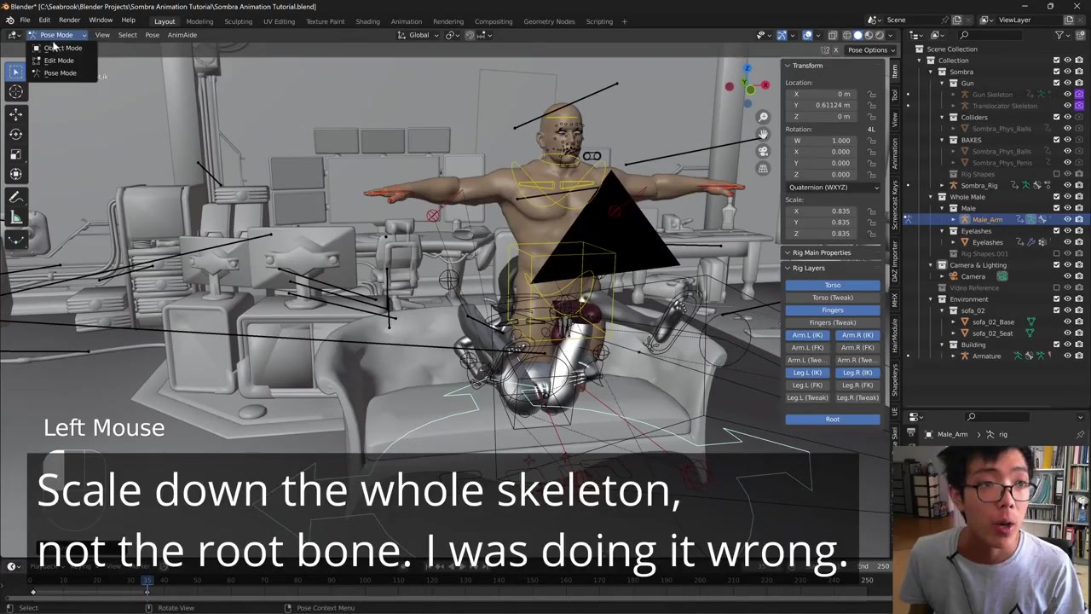Choose Object Mode from the mode list
The height and width of the screenshot is (614, 1091).
(x=62, y=48)
